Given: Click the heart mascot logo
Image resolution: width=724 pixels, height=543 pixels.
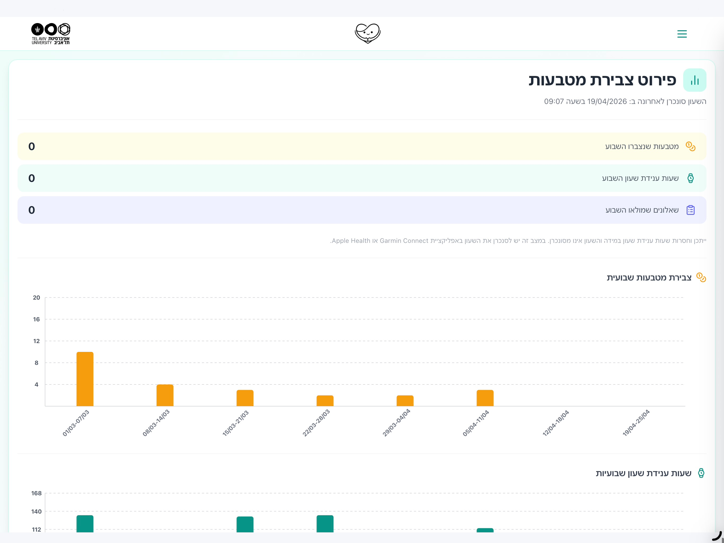Looking at the screenshot, I should [x=368, y=33].
